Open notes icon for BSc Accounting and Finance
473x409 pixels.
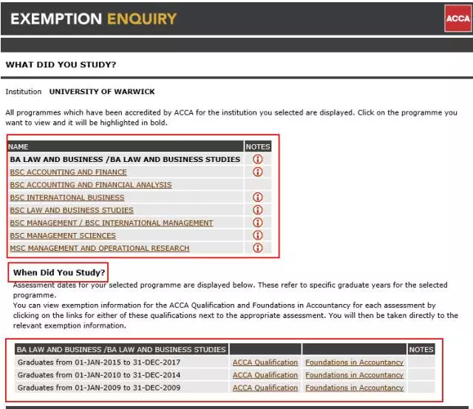[258, 172]
